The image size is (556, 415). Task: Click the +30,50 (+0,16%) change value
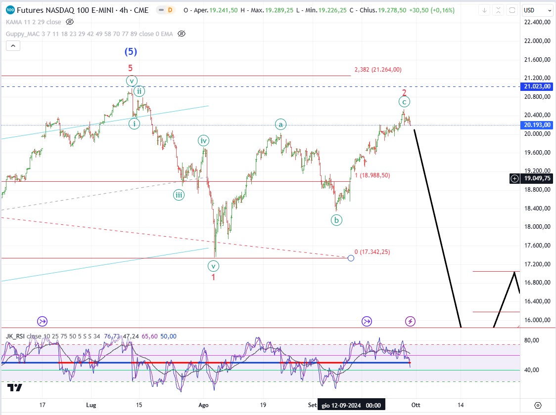431,10
